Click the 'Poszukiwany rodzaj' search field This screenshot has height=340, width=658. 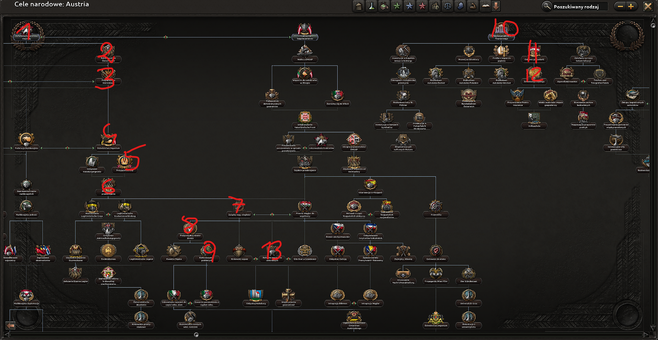(x=580, y=7)
